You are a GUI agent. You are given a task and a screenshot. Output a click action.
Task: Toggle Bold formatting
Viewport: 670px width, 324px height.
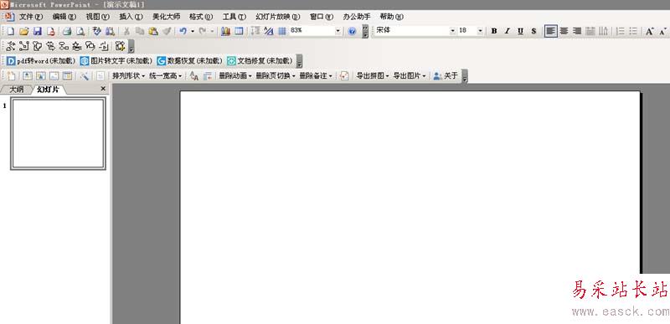[494, 31]
